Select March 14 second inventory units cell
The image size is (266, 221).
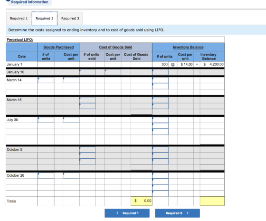(161, 86)
